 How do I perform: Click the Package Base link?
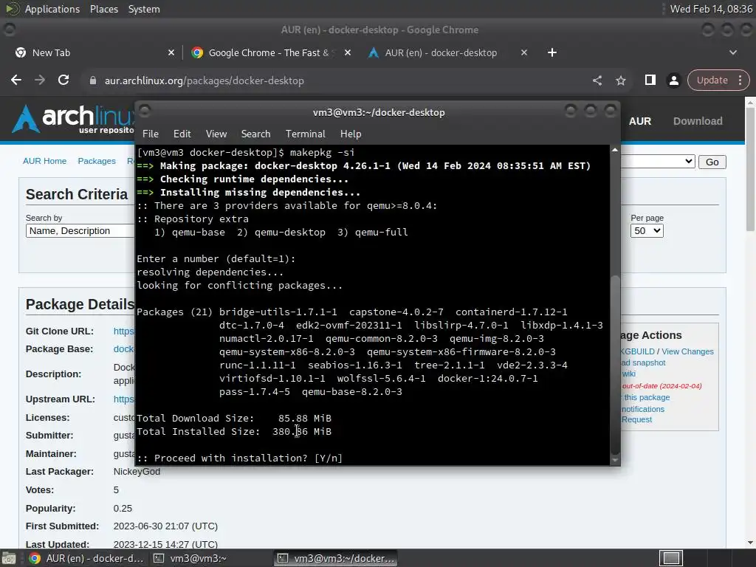124,348
